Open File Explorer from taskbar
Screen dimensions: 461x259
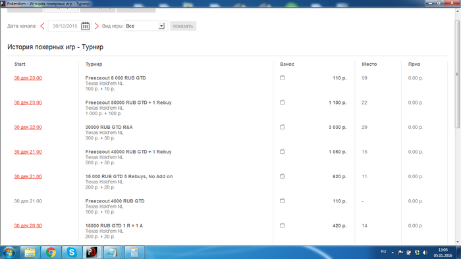pyautogui.click(x=30, y=252)
